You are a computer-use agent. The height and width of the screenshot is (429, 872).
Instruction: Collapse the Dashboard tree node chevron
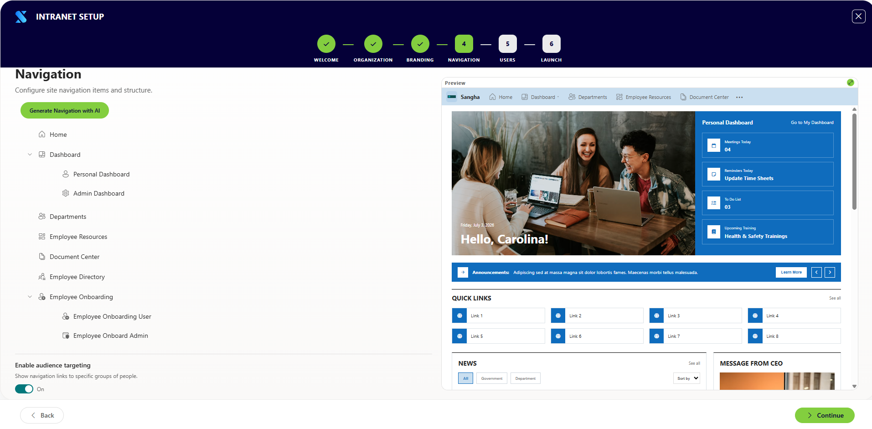click(x=30, y=155)
